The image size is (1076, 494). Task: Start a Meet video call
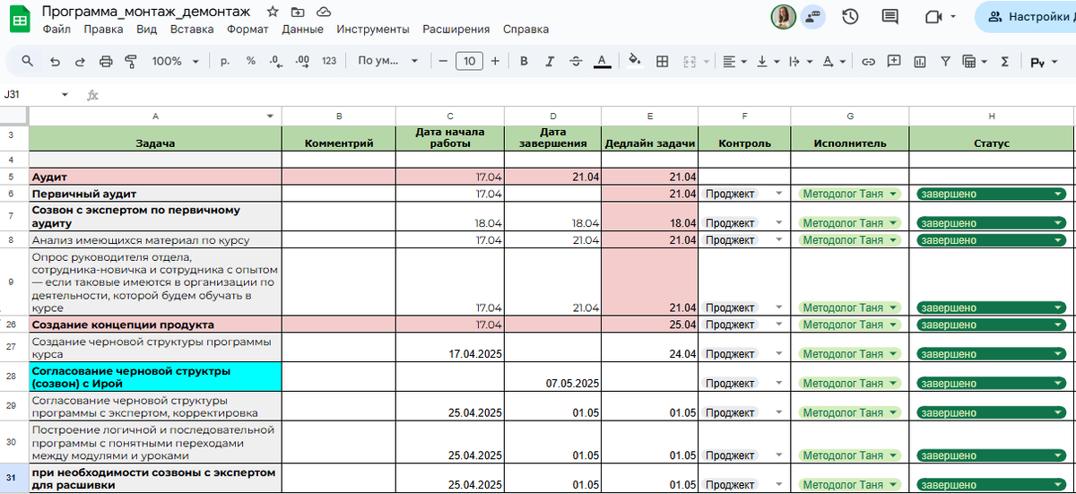click(x=933, y=16)
